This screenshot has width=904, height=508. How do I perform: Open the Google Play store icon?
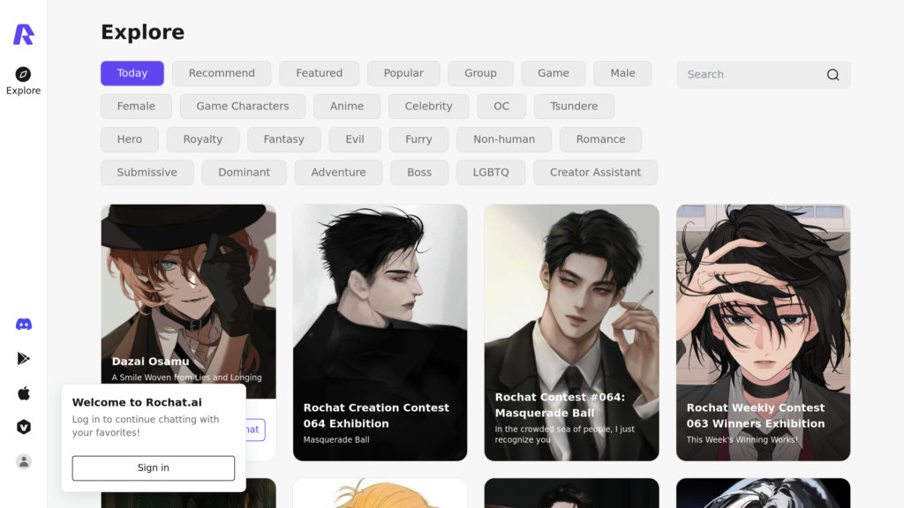coord(24,359)
